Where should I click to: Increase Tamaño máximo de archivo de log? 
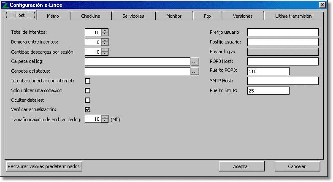click(x=105, y=117)
